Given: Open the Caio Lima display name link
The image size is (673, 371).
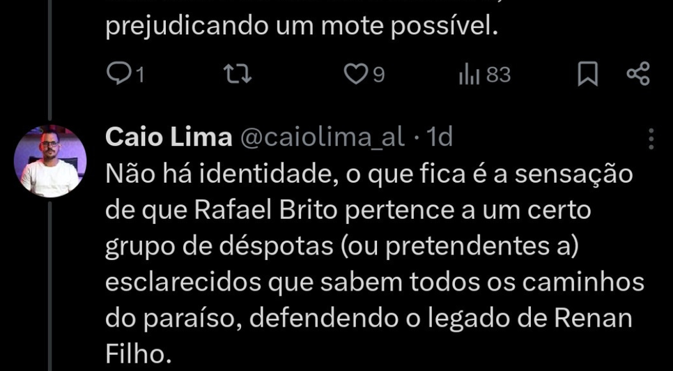Looking at the screenshot, I should tap(168, 138).
